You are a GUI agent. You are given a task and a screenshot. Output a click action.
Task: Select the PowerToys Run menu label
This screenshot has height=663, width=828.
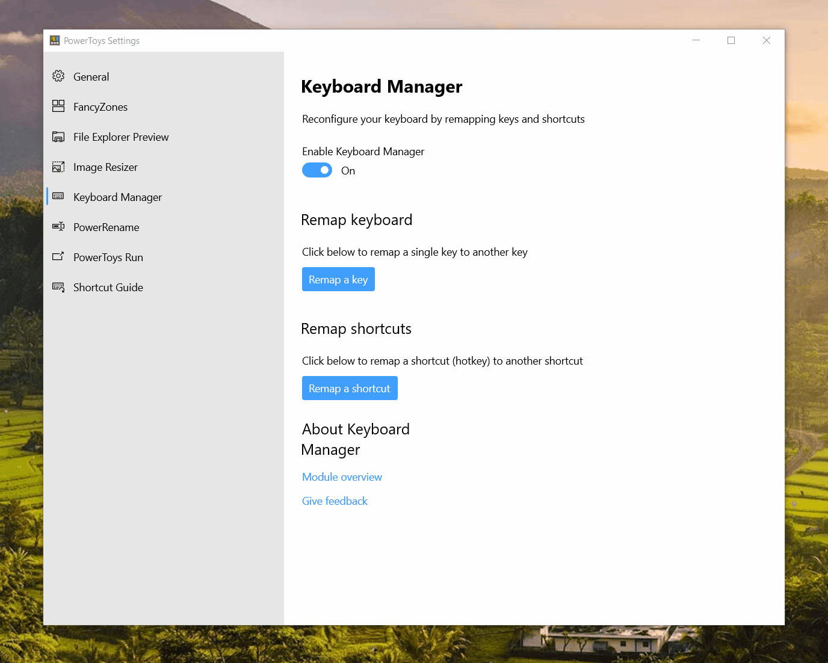(108, 257)
